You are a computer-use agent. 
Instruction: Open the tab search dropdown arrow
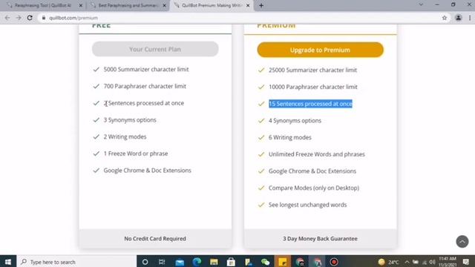(421, 5)
